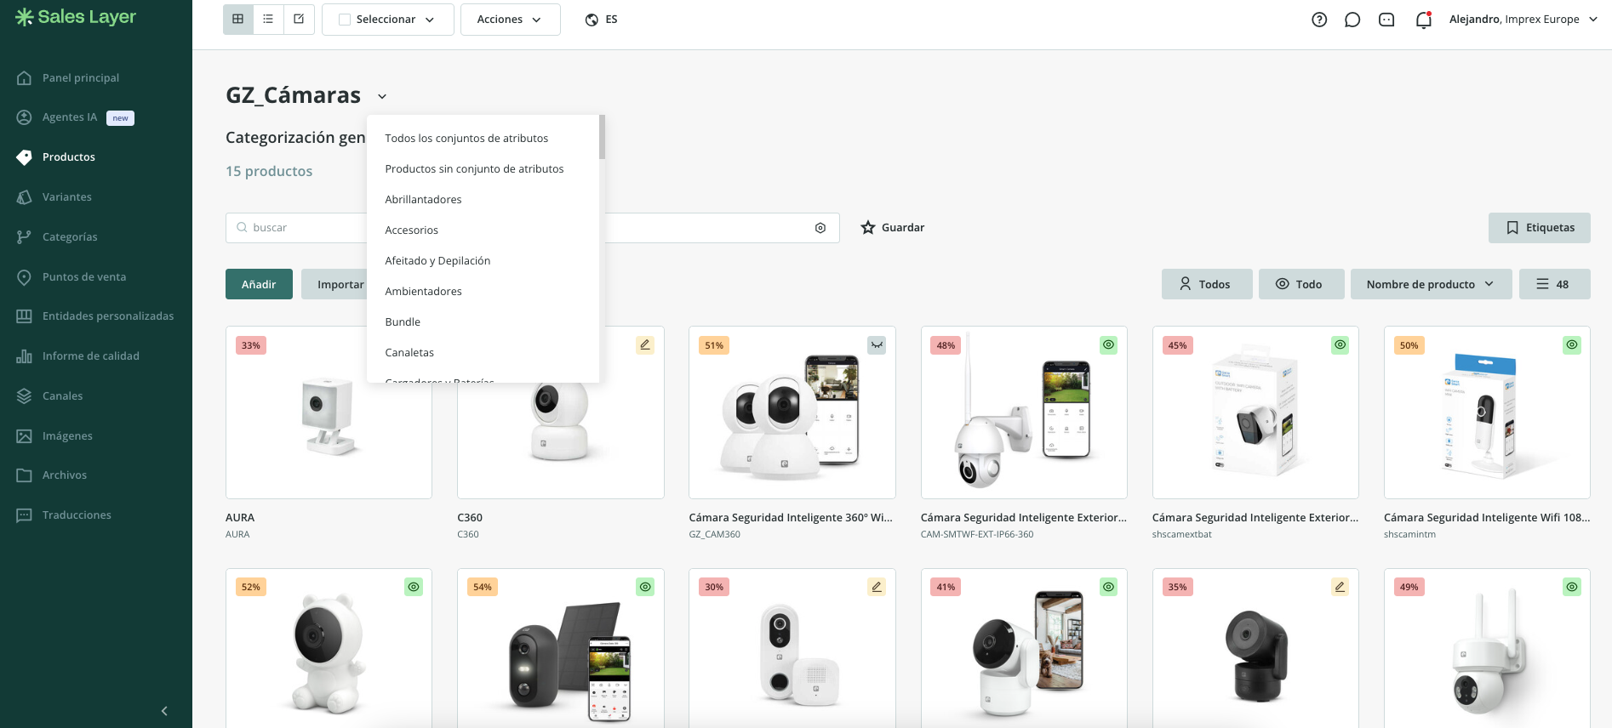
Task: Open the notifications bell
Action: pos(1423,20)
